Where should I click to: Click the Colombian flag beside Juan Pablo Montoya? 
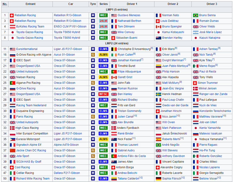tap(158, 66)
